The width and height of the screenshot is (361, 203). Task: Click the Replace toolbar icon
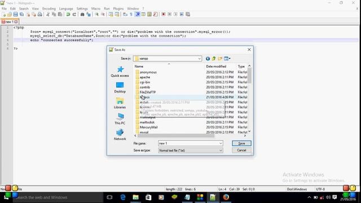click(89, 14)
